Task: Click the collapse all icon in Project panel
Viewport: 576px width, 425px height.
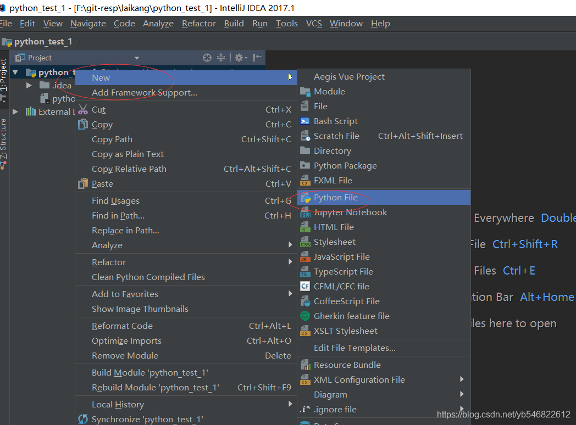Action: [221, 58]
